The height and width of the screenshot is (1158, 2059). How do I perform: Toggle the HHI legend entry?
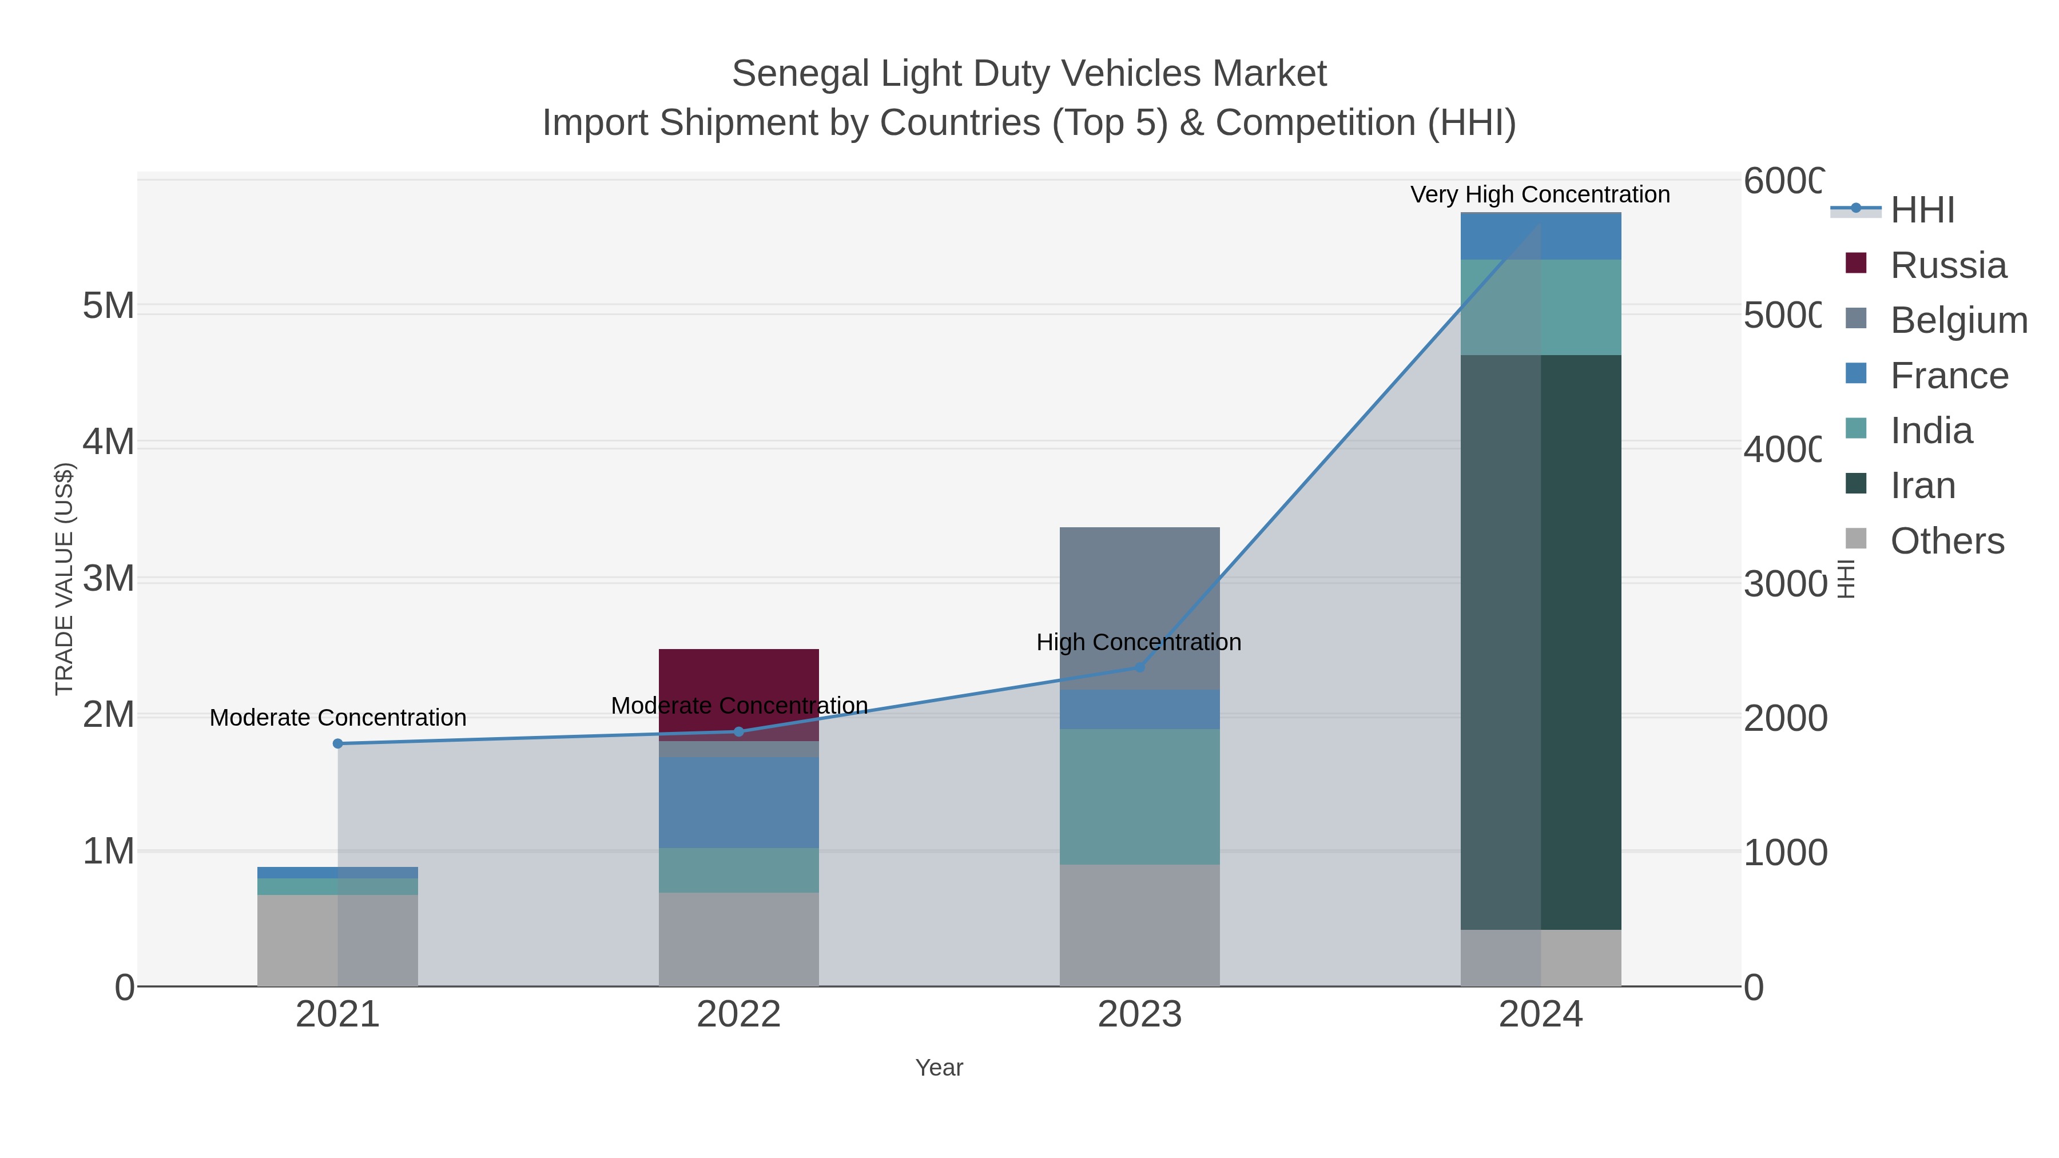click(x=1893, y=209)
